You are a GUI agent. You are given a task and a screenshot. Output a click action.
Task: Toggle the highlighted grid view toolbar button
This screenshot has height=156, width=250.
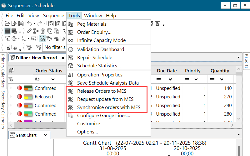coord(7,31)
